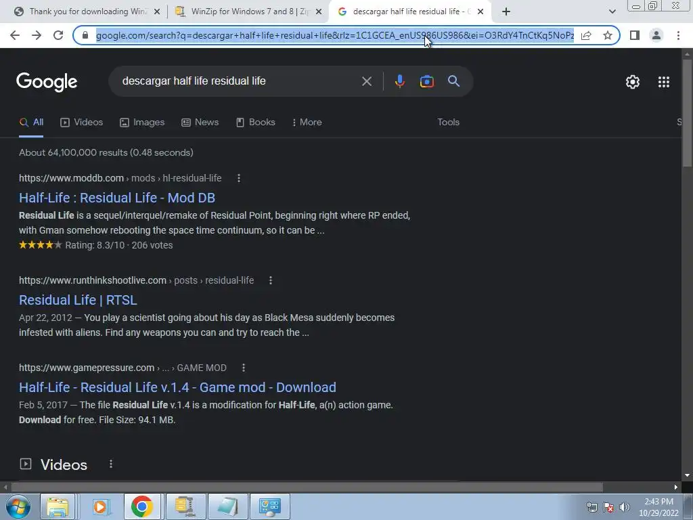The image size is (693, 520).
Task: Open options for the Videos section
Action: tap(111, 464)
